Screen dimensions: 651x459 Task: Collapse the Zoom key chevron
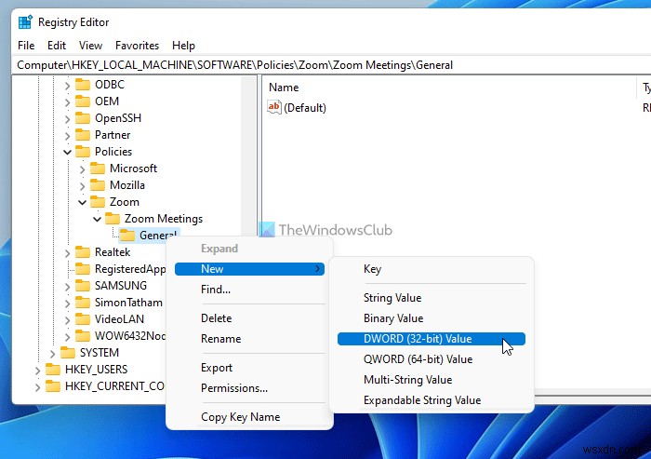tap(82, 202)
